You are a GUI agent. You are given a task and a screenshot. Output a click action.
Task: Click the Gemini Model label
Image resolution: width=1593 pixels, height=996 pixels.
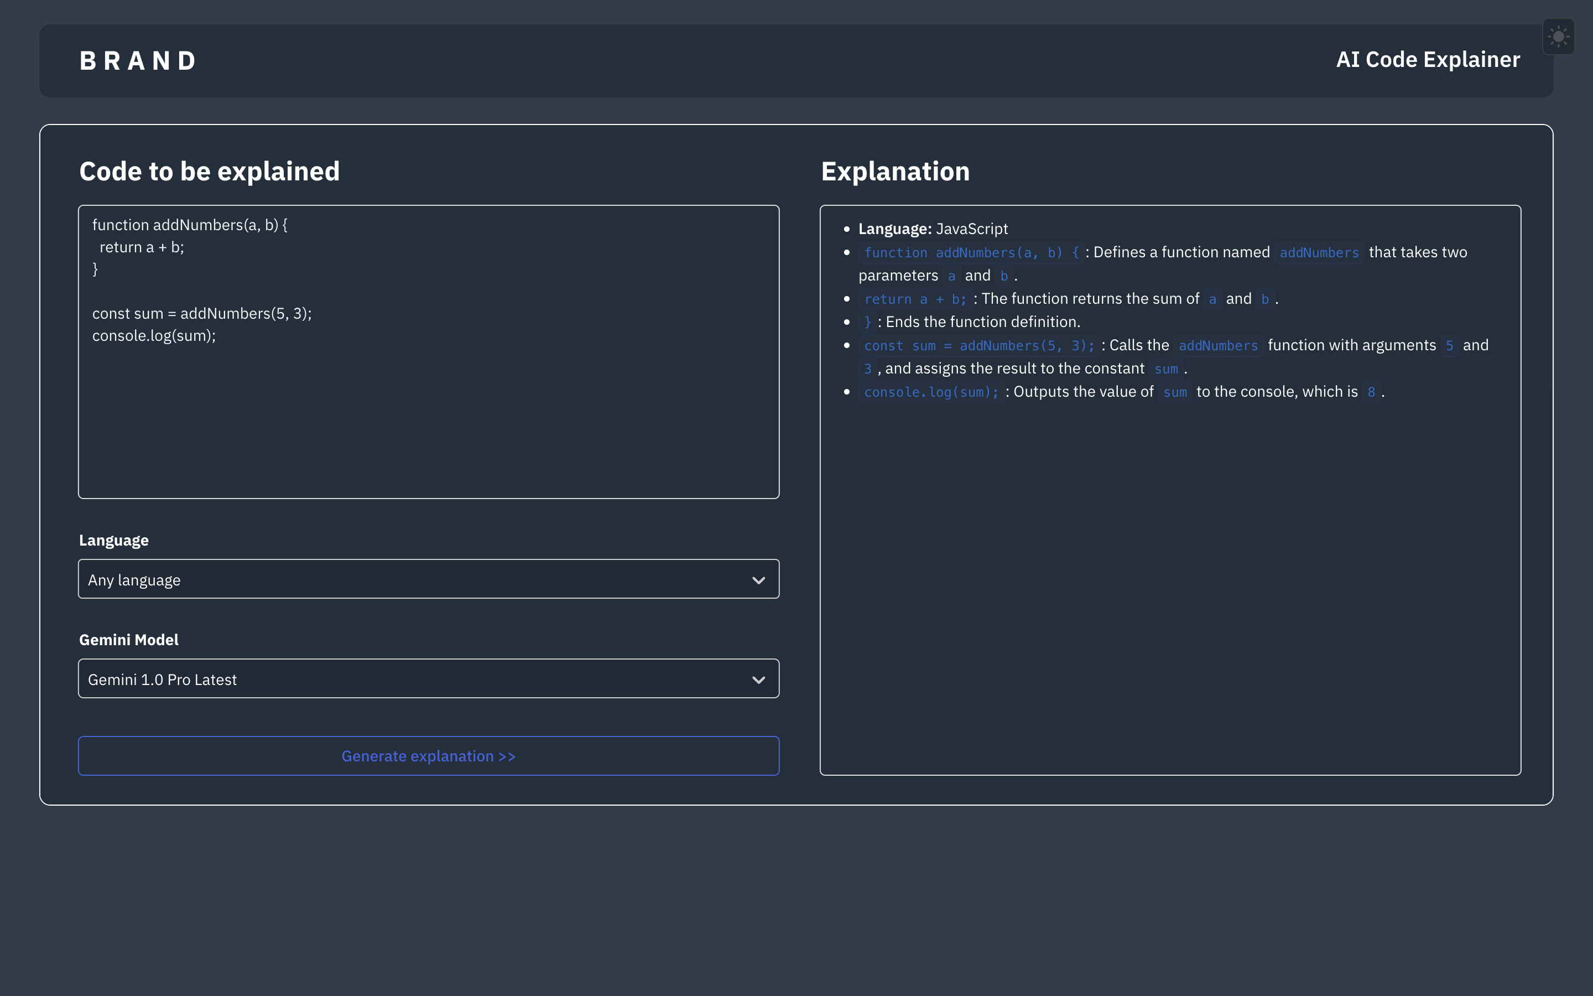(128, 640)
